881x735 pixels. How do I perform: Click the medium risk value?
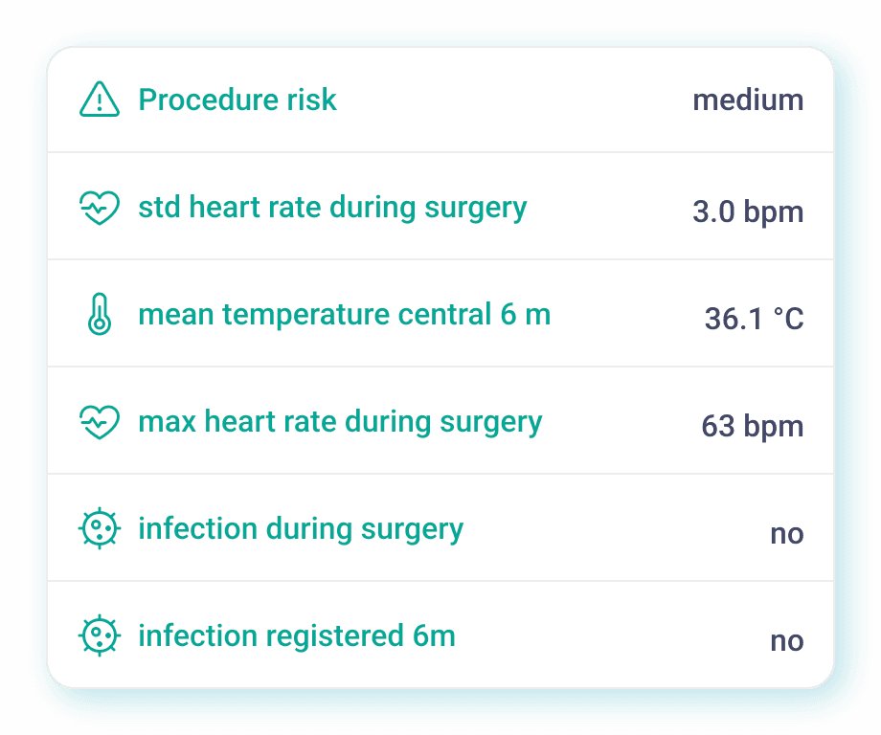coord(748,100)
